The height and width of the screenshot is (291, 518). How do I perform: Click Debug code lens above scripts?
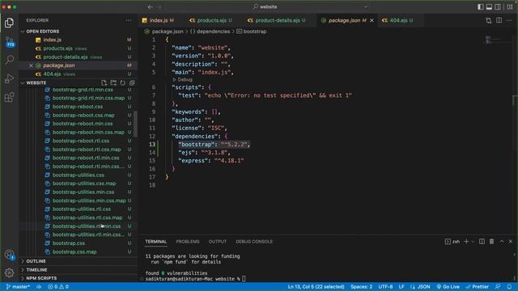[x=185, y=79]
